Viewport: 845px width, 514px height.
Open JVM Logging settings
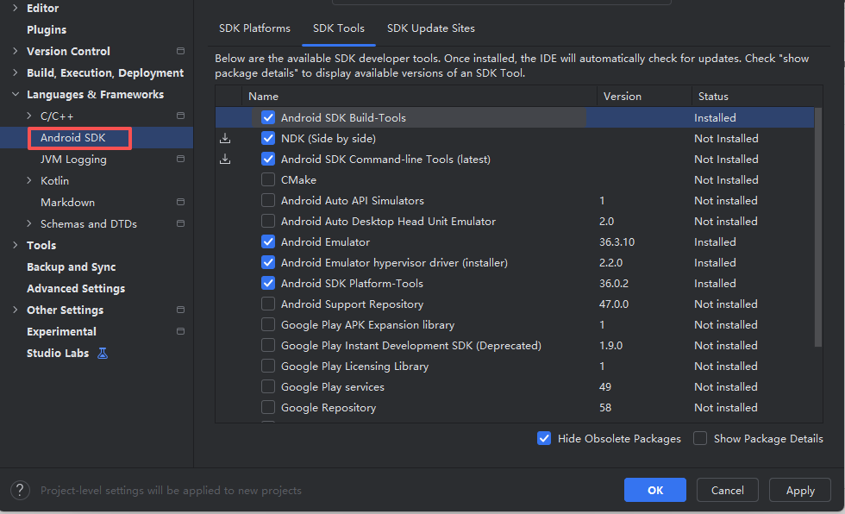(73, 160)
